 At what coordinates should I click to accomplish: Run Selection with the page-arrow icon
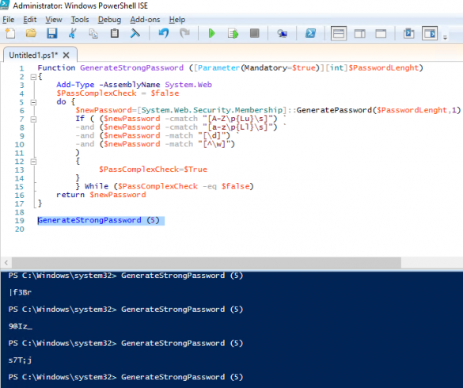point(233,33)
